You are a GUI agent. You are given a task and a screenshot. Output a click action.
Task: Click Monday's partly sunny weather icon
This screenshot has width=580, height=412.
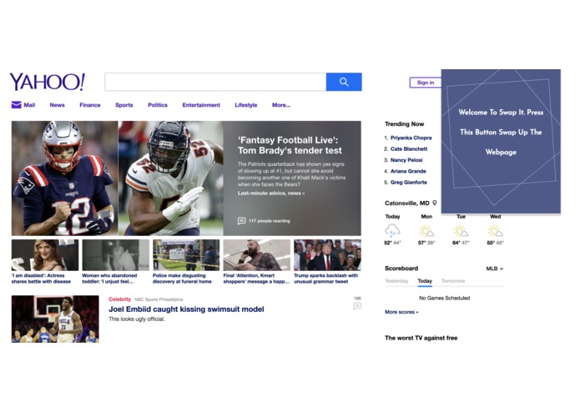(x=426, y=231)
